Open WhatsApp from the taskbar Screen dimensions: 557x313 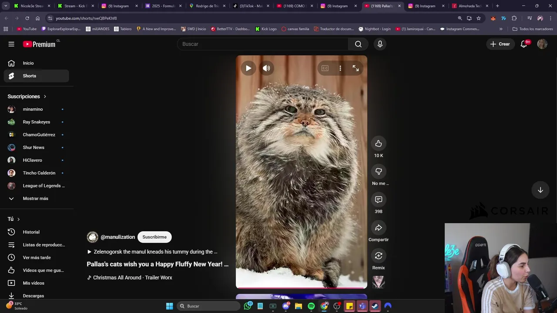(248, 306)
